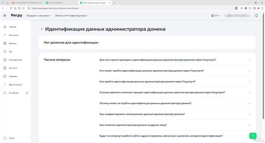The width and height of the screenshot is (265, 143).
Task: Click the blue round extension icon
Action: click(246, 8)
